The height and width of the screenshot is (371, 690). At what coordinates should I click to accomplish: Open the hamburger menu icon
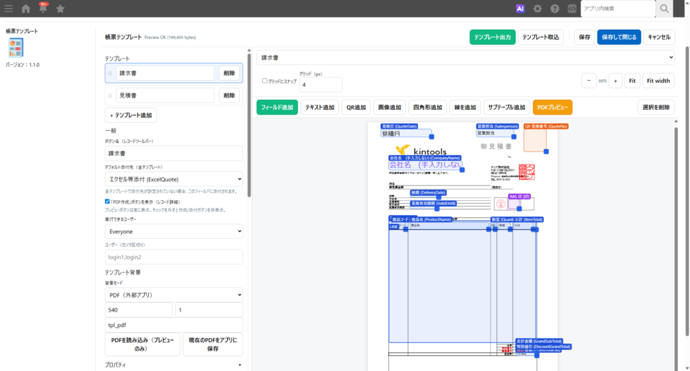pos(8,9)
